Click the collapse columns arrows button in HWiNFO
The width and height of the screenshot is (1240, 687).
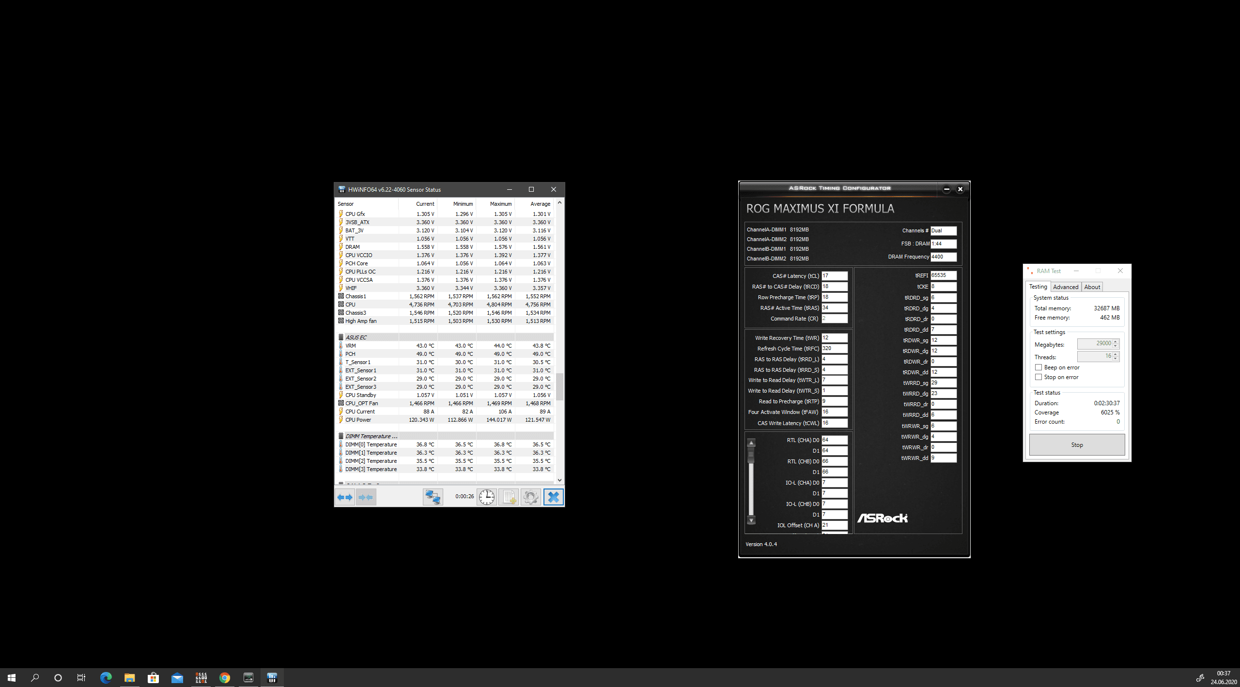click(366, 497)
